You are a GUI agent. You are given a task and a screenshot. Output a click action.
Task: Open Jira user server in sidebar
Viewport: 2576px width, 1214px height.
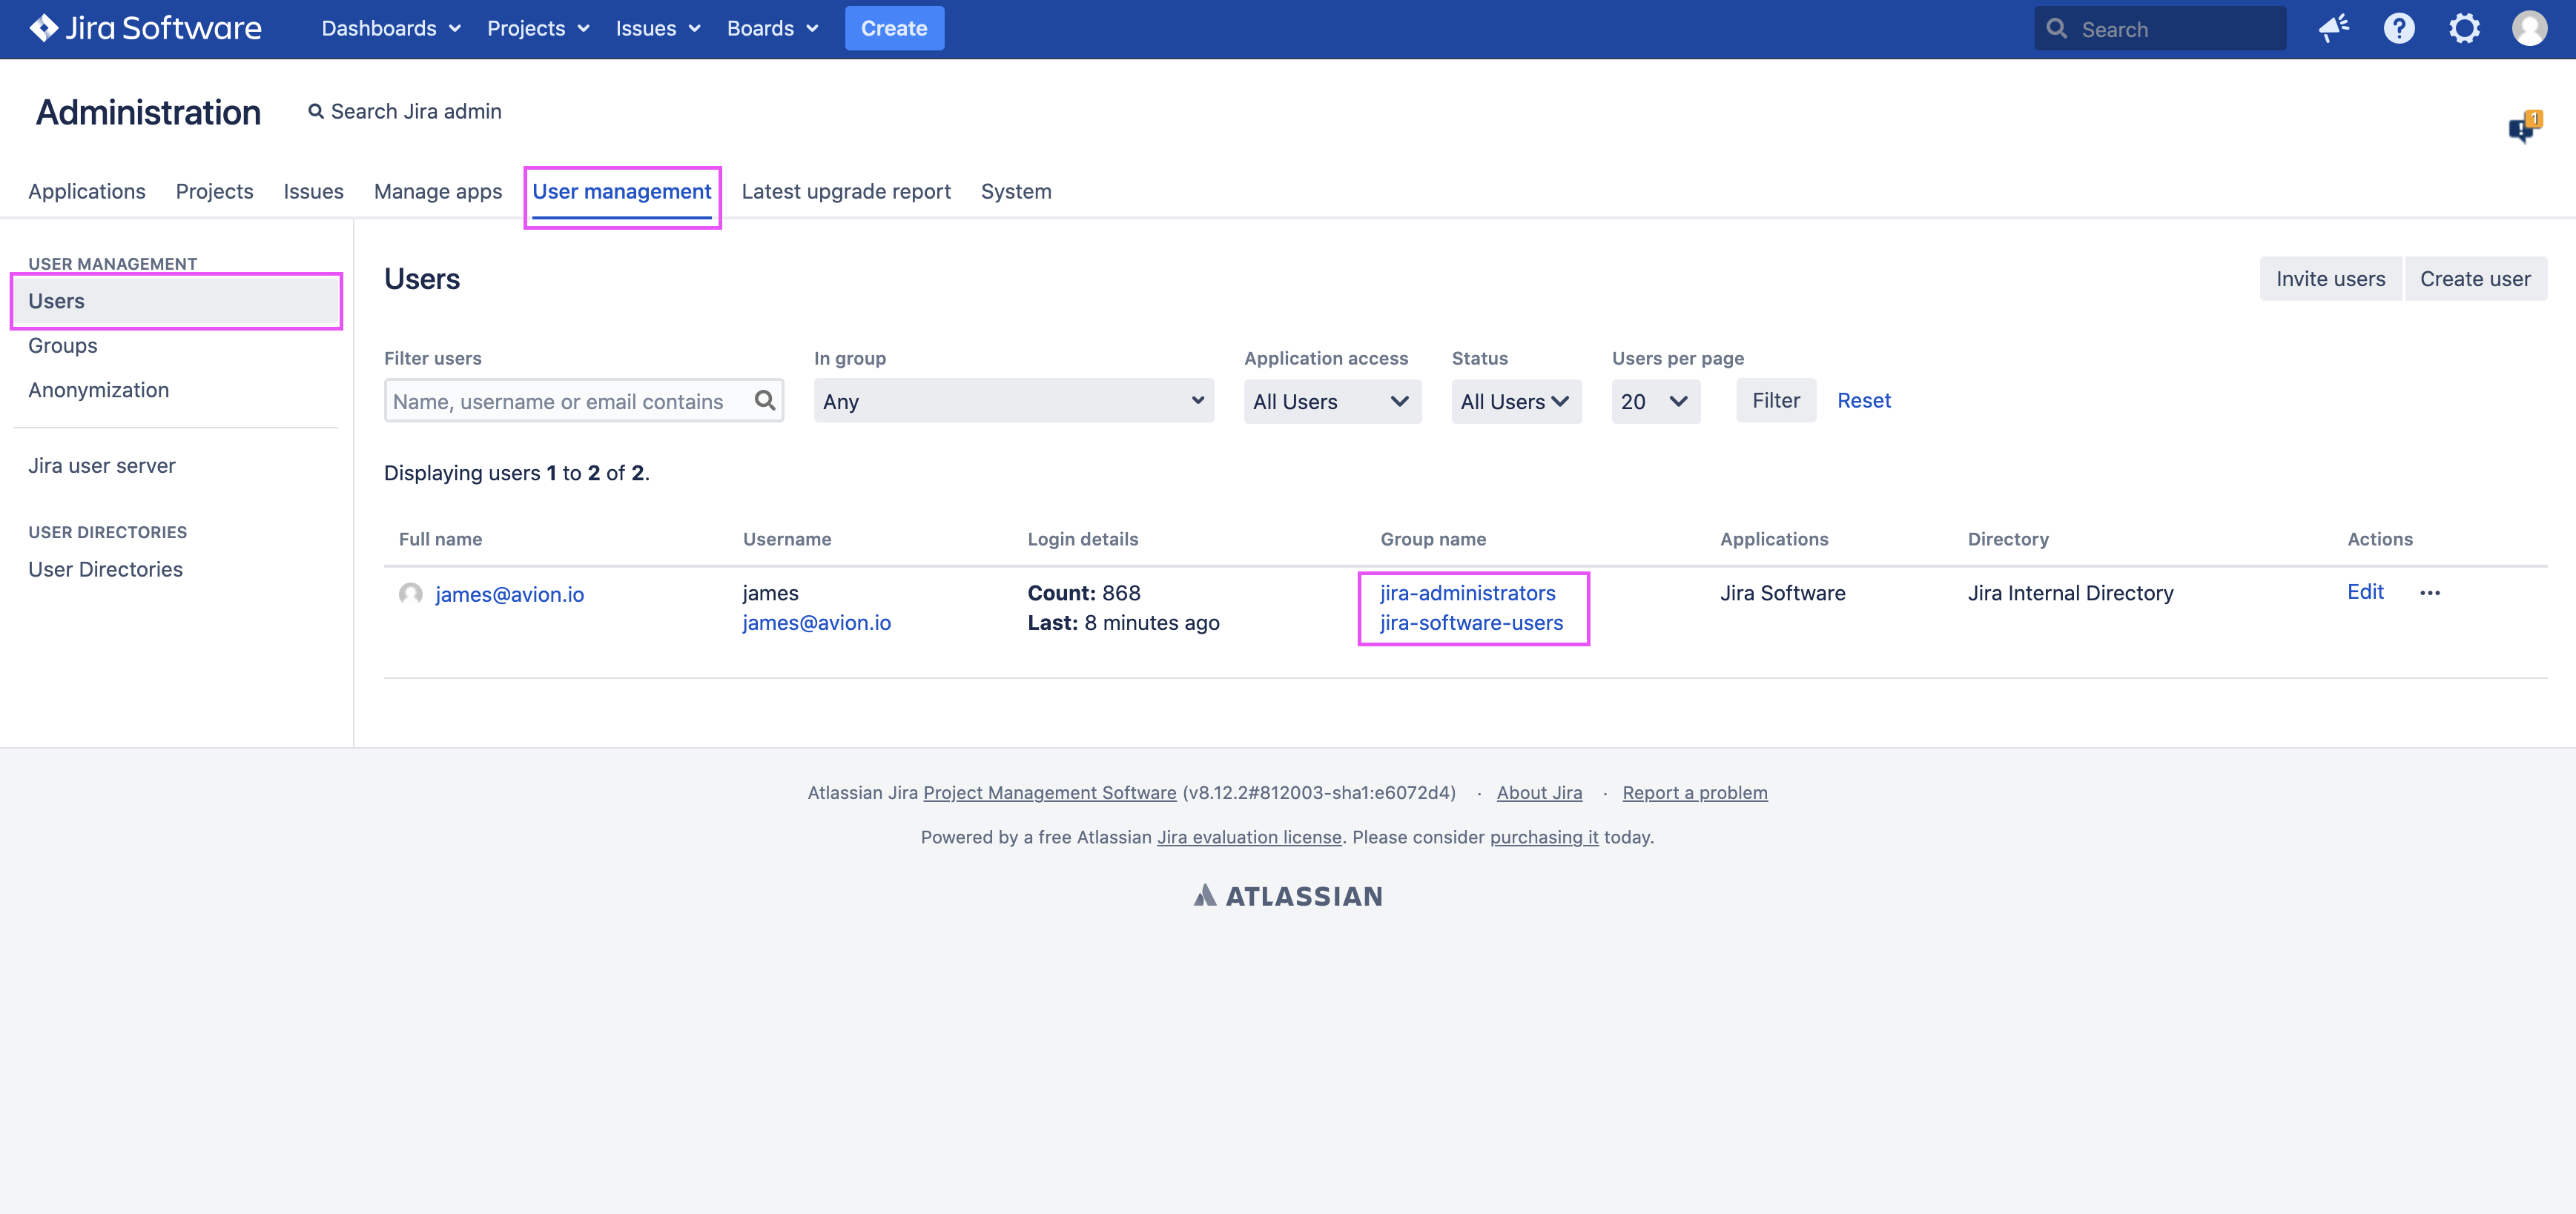(x=102, y=465)
